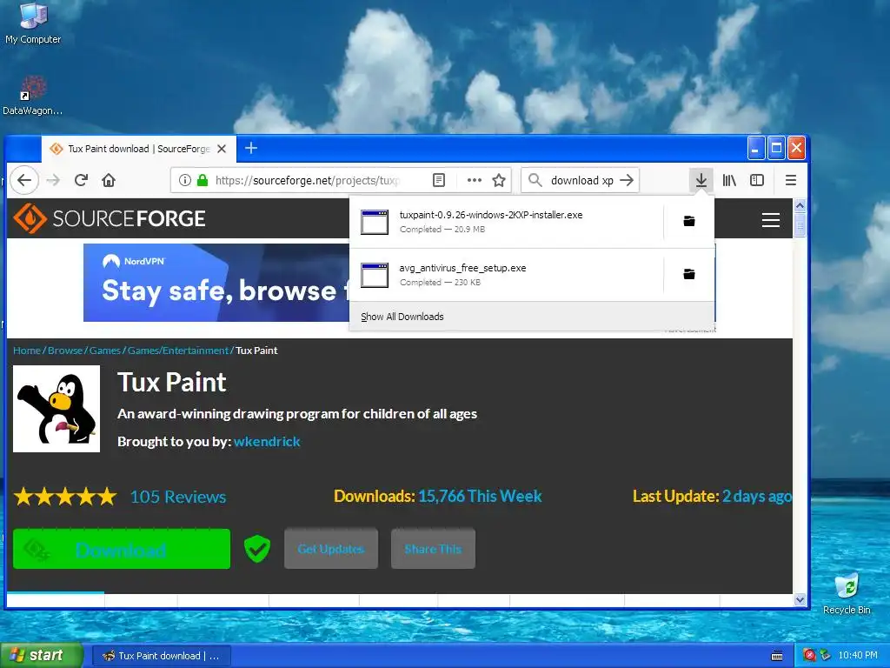Open tuxpaint-0.9.26-windows-2KXP-installer.exe download
This screenshot has height=668, width=890.
point(506,222)
